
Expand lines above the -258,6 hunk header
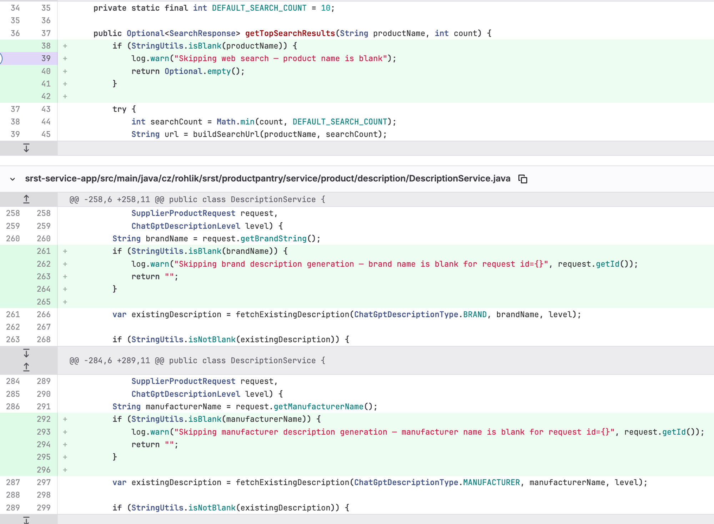[26, 199]
